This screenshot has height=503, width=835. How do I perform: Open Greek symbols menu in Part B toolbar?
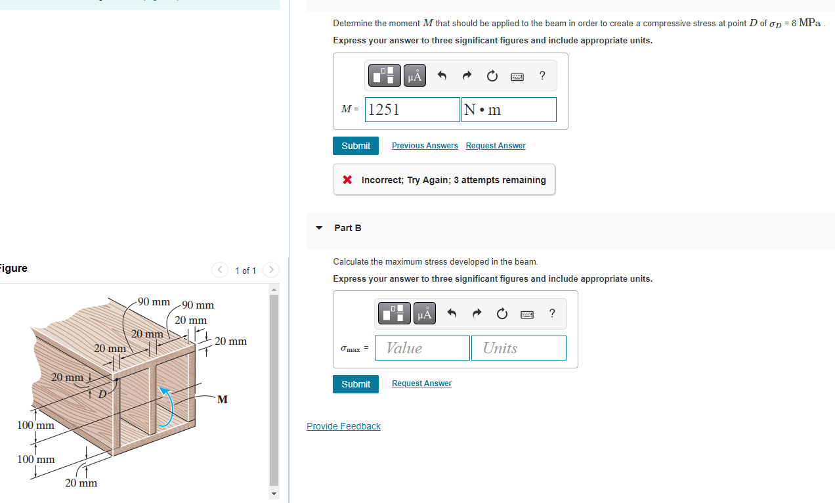pyautogui.click(x=424, y=314)
